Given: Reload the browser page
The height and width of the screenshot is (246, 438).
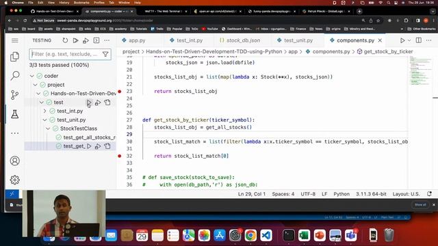Looking at the screenshot, I should click(x=25, y=20).
